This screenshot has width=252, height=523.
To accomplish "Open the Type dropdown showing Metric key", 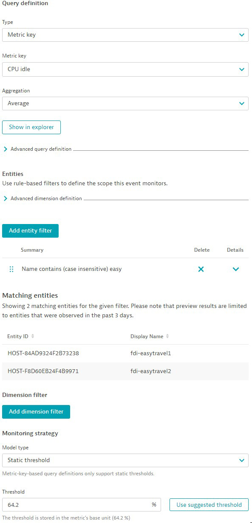I will coord(125,35).
